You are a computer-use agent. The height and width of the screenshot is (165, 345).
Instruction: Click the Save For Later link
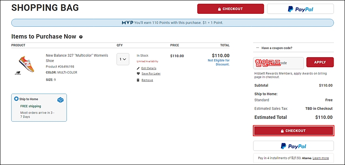(151, 74)
